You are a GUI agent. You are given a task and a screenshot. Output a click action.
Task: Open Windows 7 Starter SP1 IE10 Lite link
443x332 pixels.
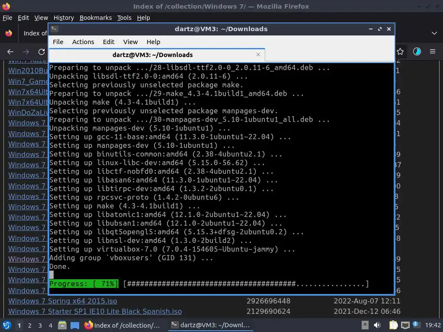[95, 311]
